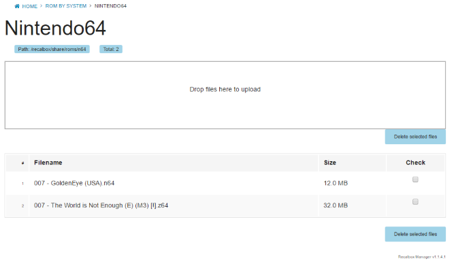Image resolution: width=456 pixels, height=270 pixels.
Task: Click the Drop files here upload area
Action: click(x=225, y=95)
